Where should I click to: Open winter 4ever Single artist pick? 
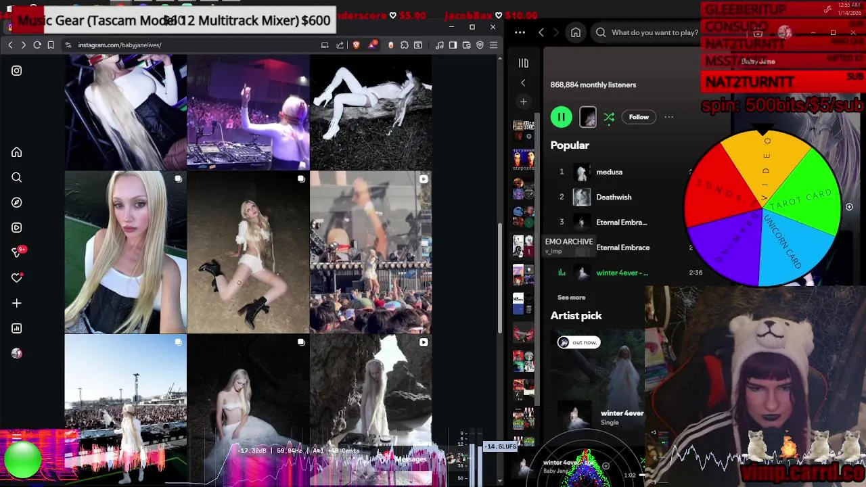click(x=622, y=413)
